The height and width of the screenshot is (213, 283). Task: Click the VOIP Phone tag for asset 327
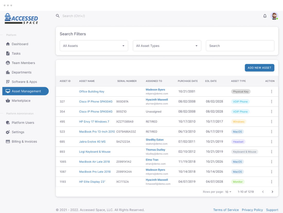(x=240, y=102)
